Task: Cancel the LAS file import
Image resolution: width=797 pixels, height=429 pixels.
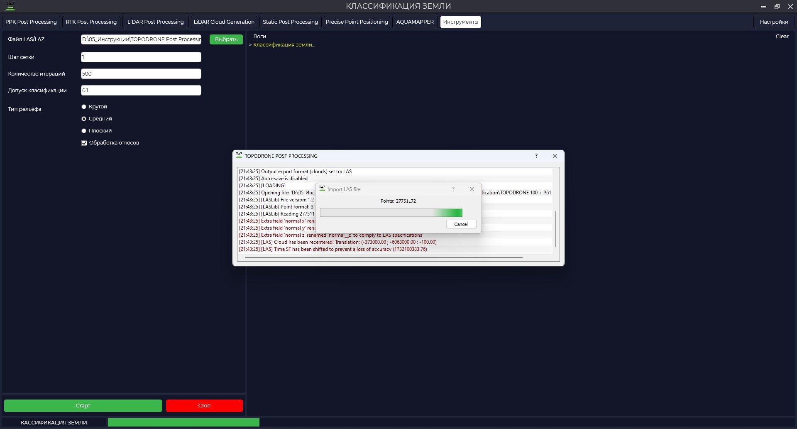Action: tap(461, 224)
